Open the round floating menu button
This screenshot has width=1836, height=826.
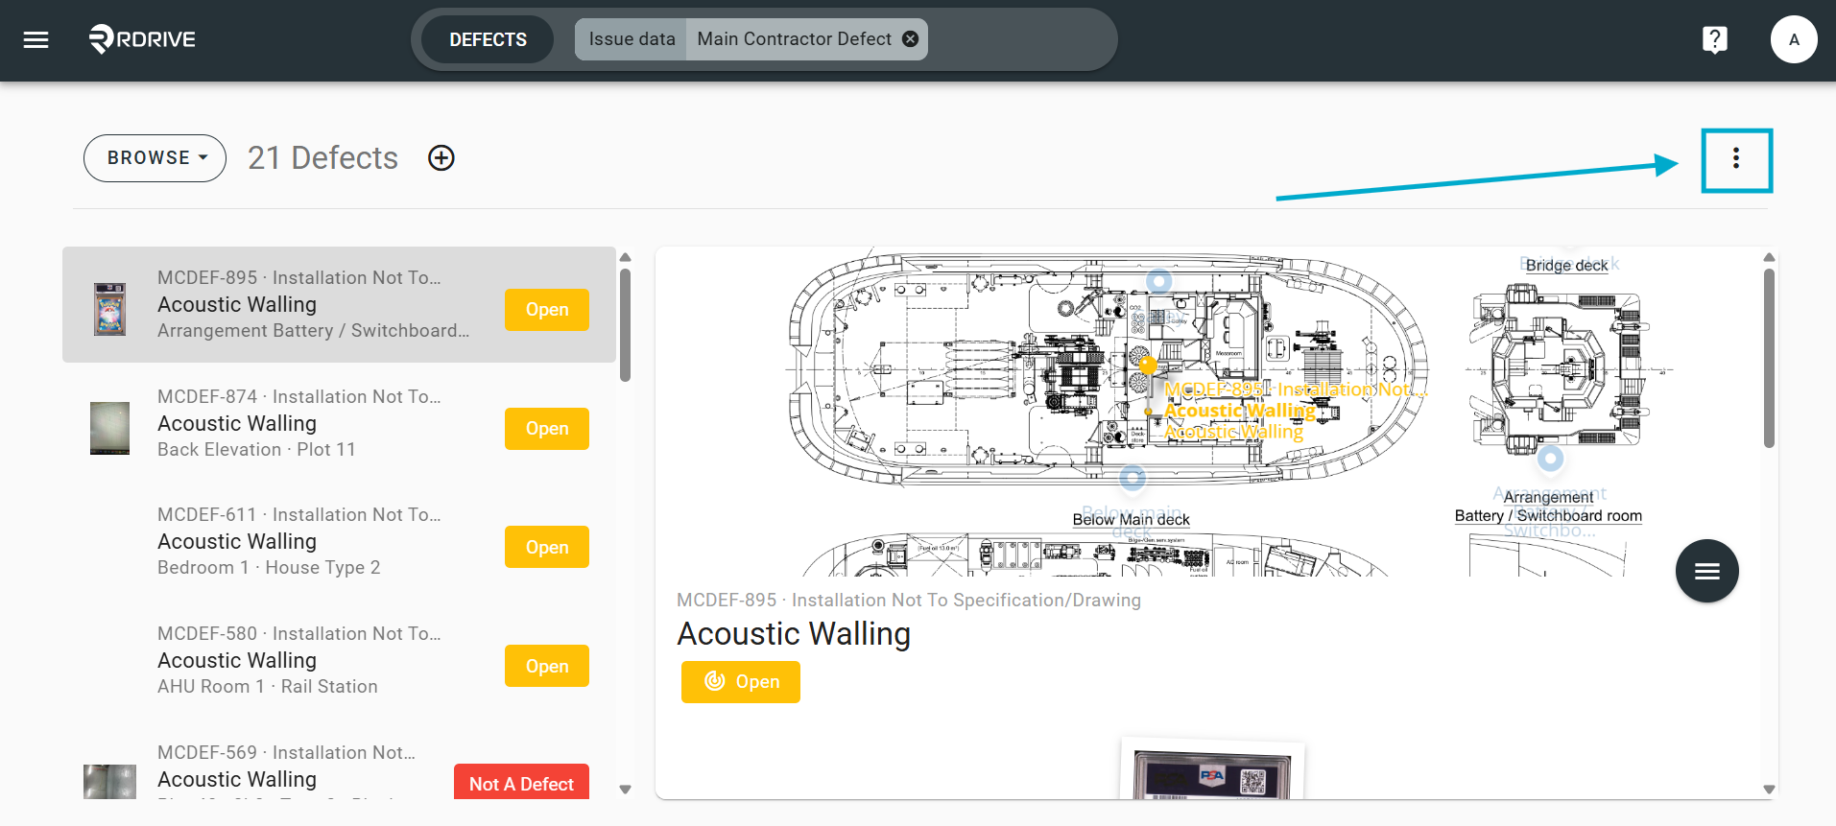click(x=1706, y=572)
